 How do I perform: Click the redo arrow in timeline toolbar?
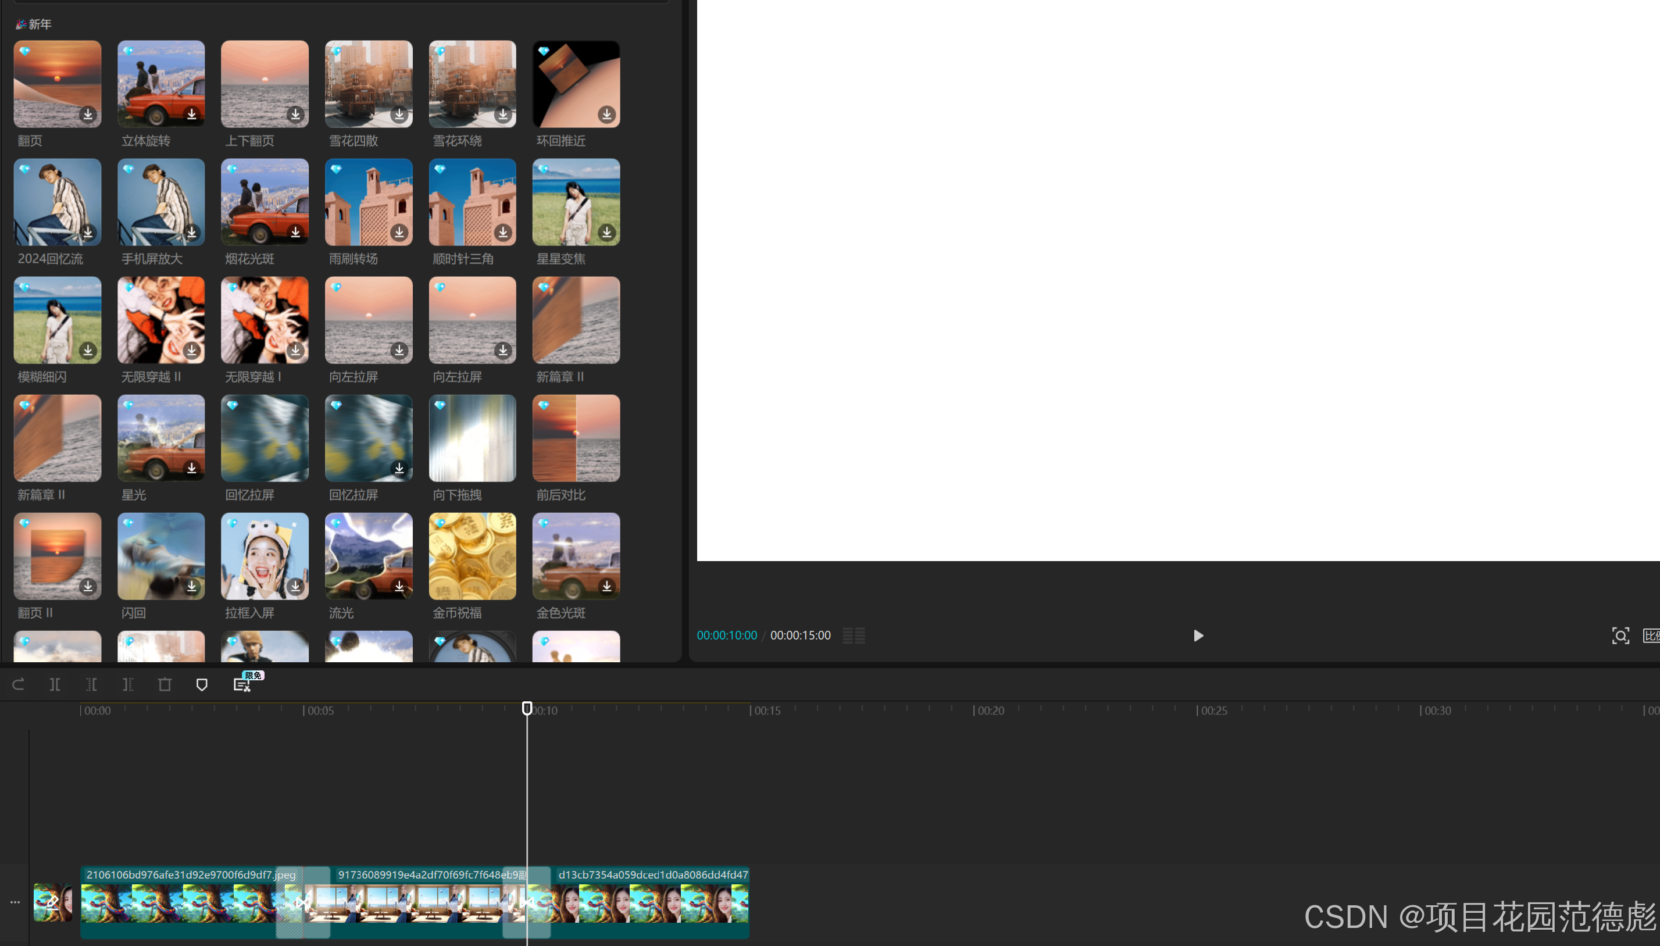(18, 684)
